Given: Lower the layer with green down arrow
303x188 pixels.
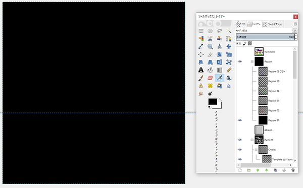Looking at the screenshot, I should tap(267, 170).
